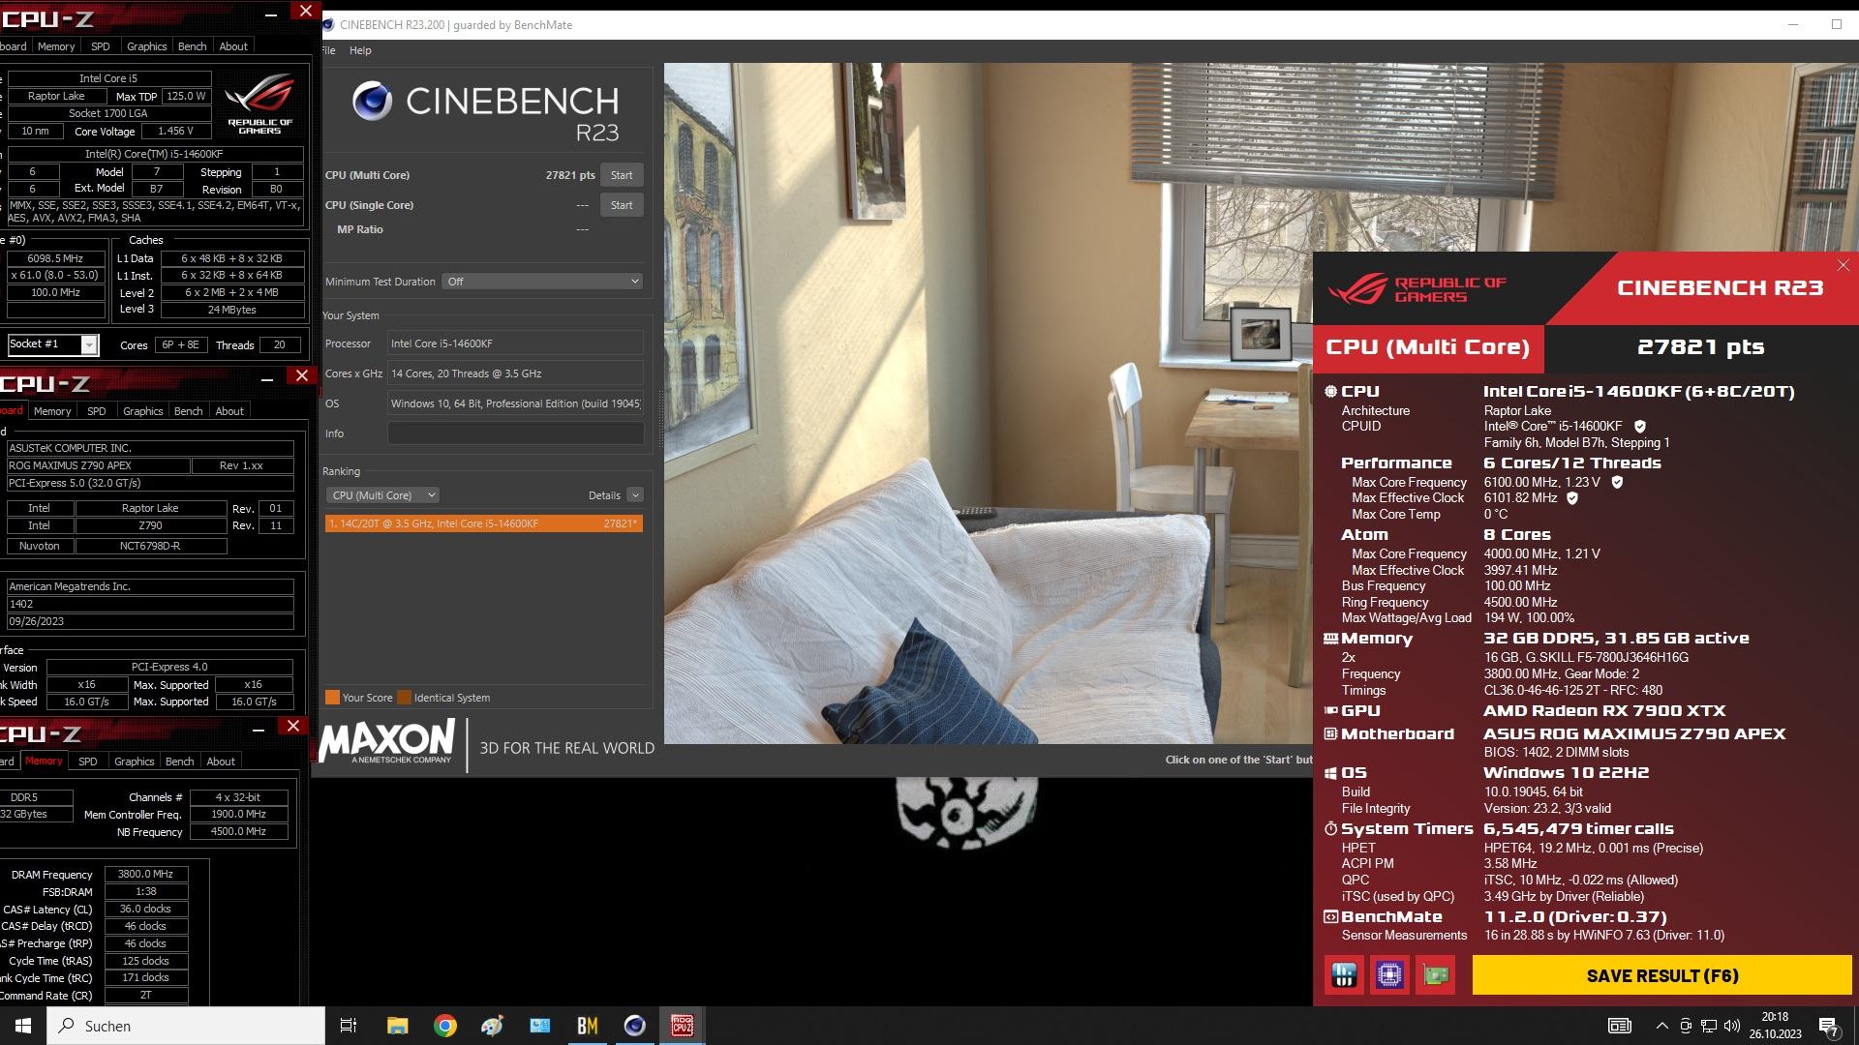Screen dimensions: 1859x1045
Task: Open notification center with 7 notifications
Action: pos(1828,1026)
